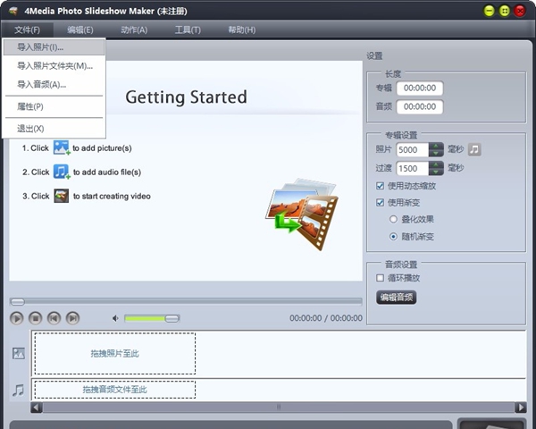Screen dimensions: 536x429
Task: Choose 属性(P) menu entry
Action: pyautogui.click(x=54, y=106)
